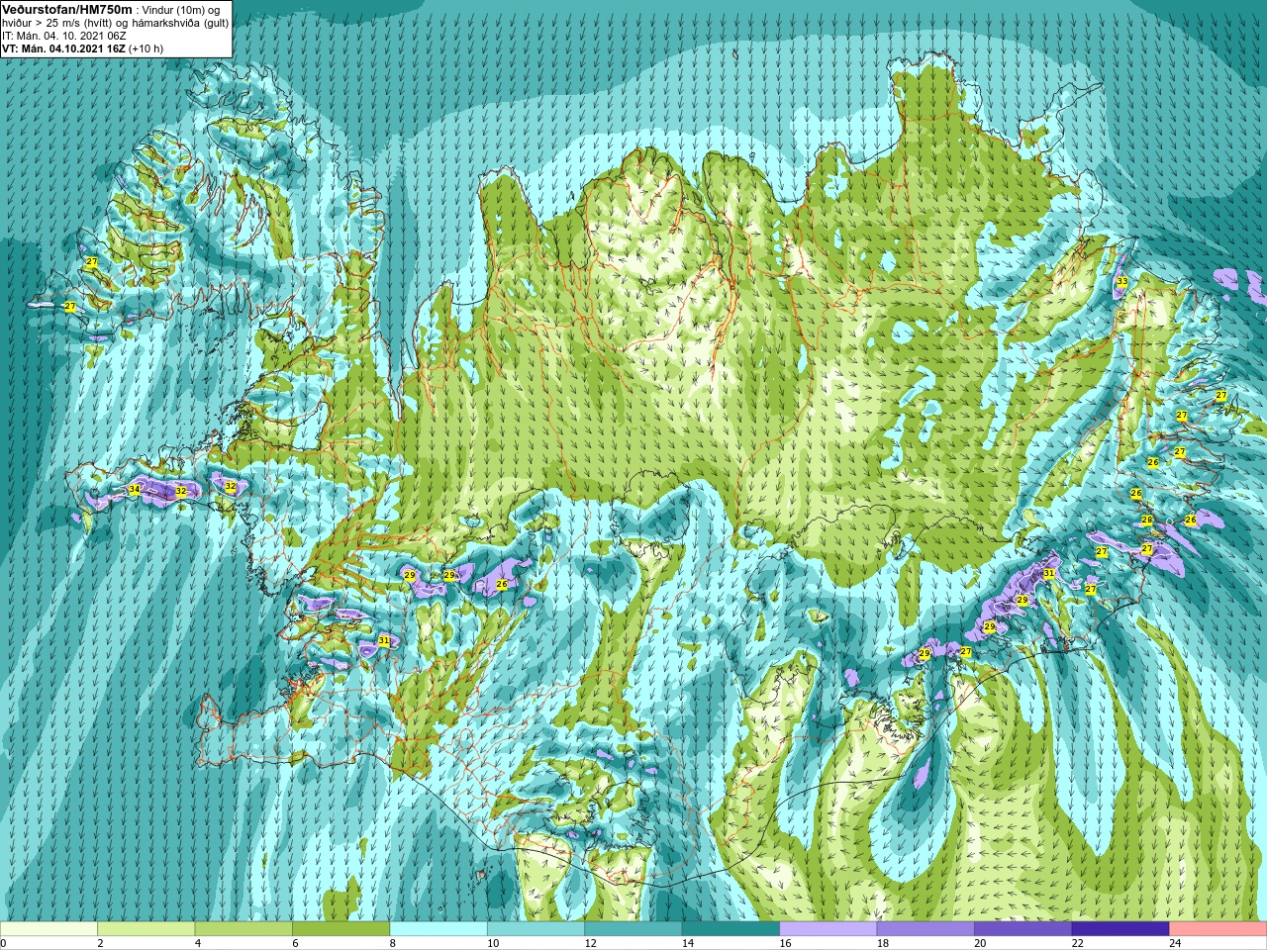This screenshot has width=1267, height=950.
Task: Pick the 16–18 m/s lavender legend swatch
Action: [828, 928]
